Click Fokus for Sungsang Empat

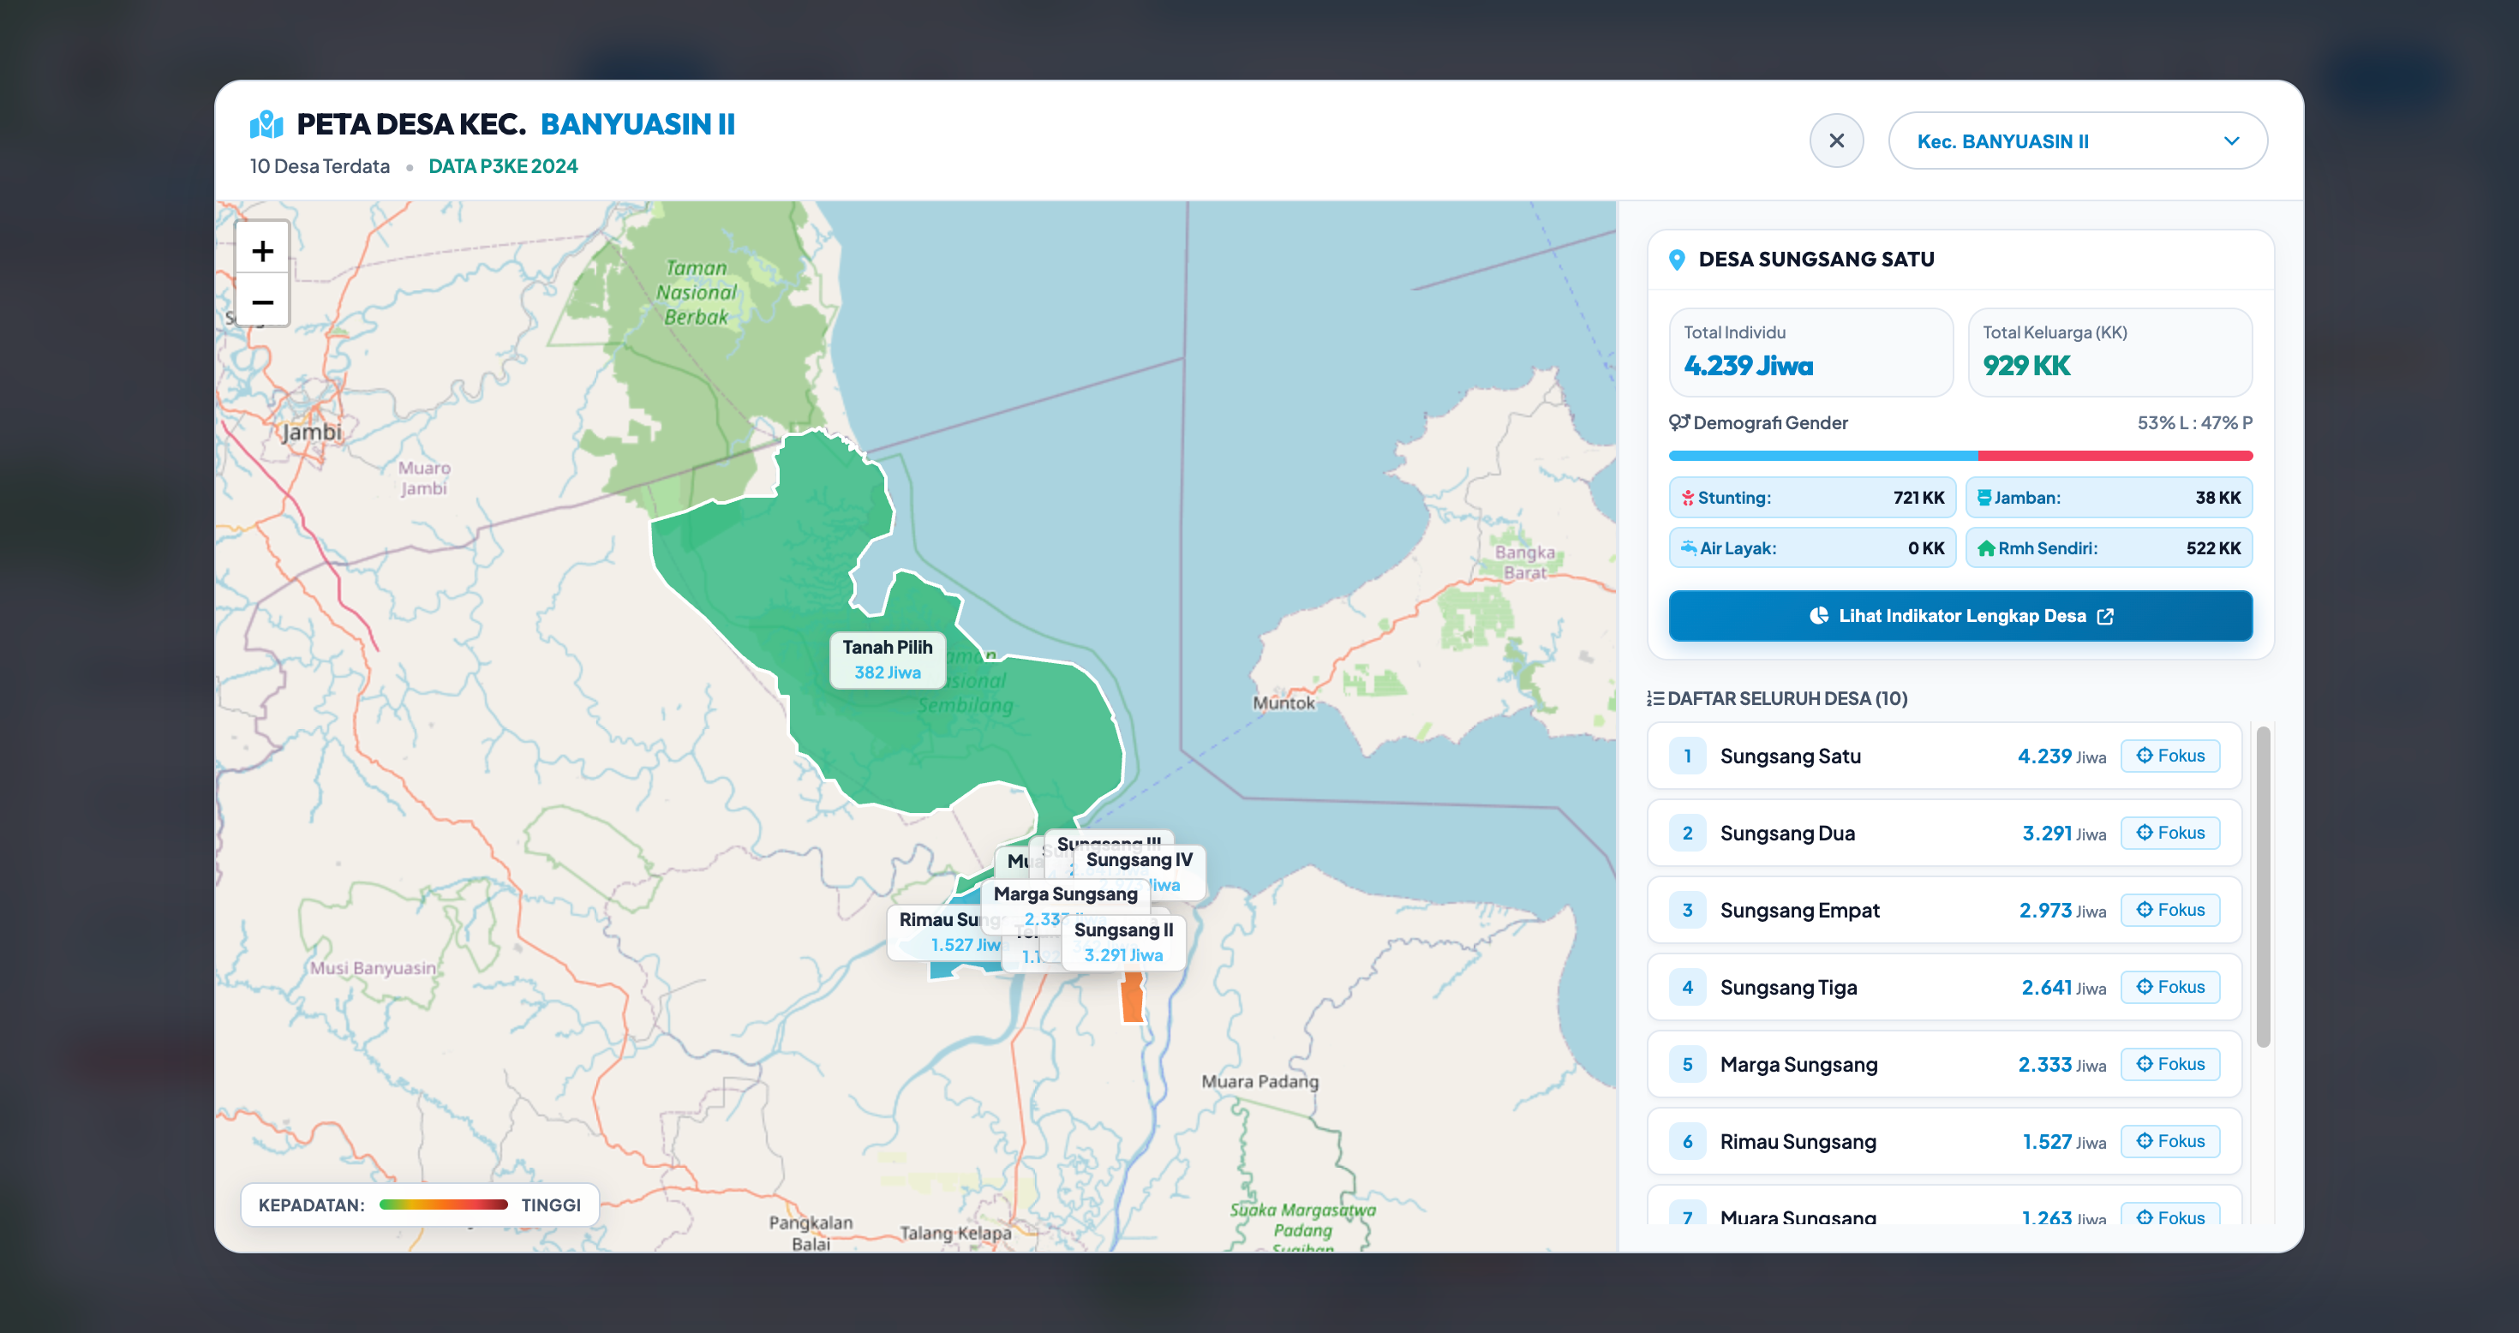[2170, 911]
